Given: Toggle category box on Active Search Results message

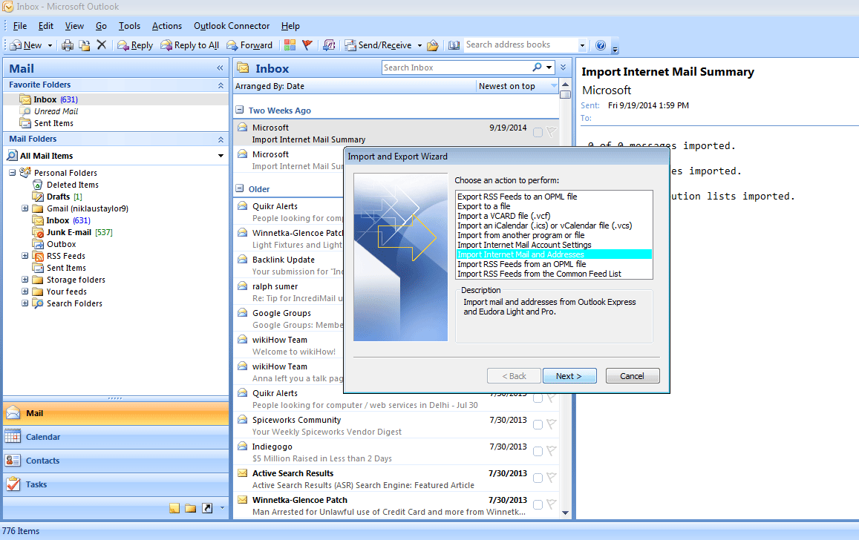Looking at the screenshot, I should [538, 478].
